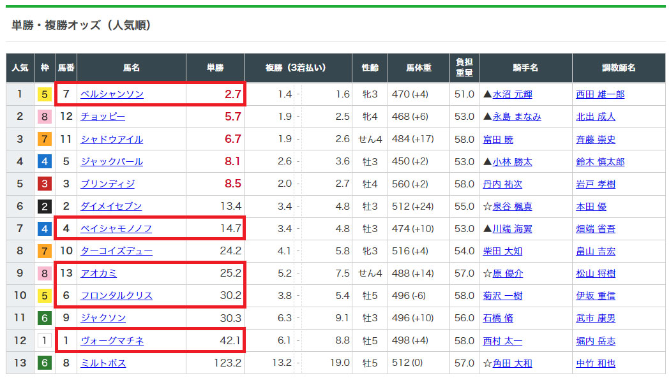Click the yellow frame 5 badge beside ベルシャンソン
Viewport: 671px width, 378px height.
pos(45,94)
